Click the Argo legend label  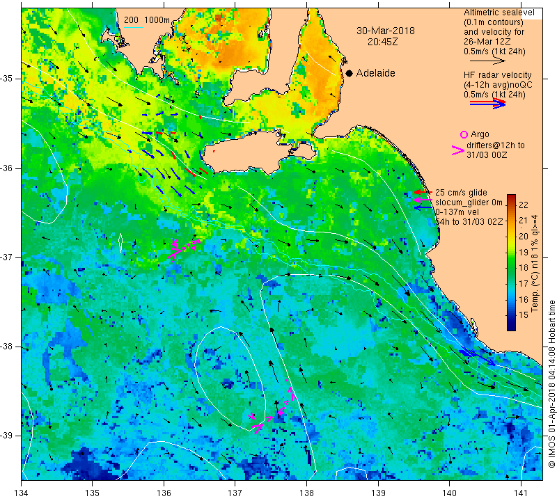click(x=480, y=134)
